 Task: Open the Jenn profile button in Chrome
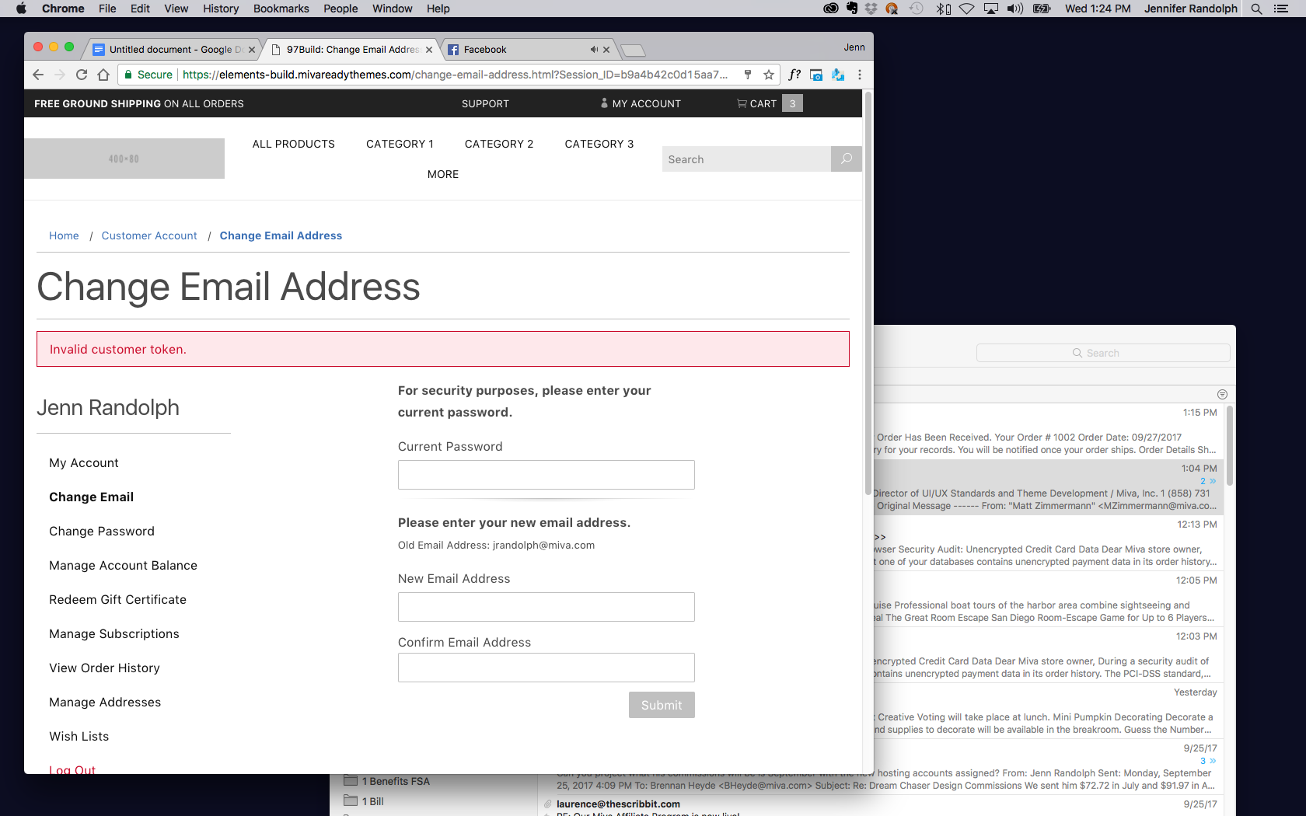[x=854, y=47]
